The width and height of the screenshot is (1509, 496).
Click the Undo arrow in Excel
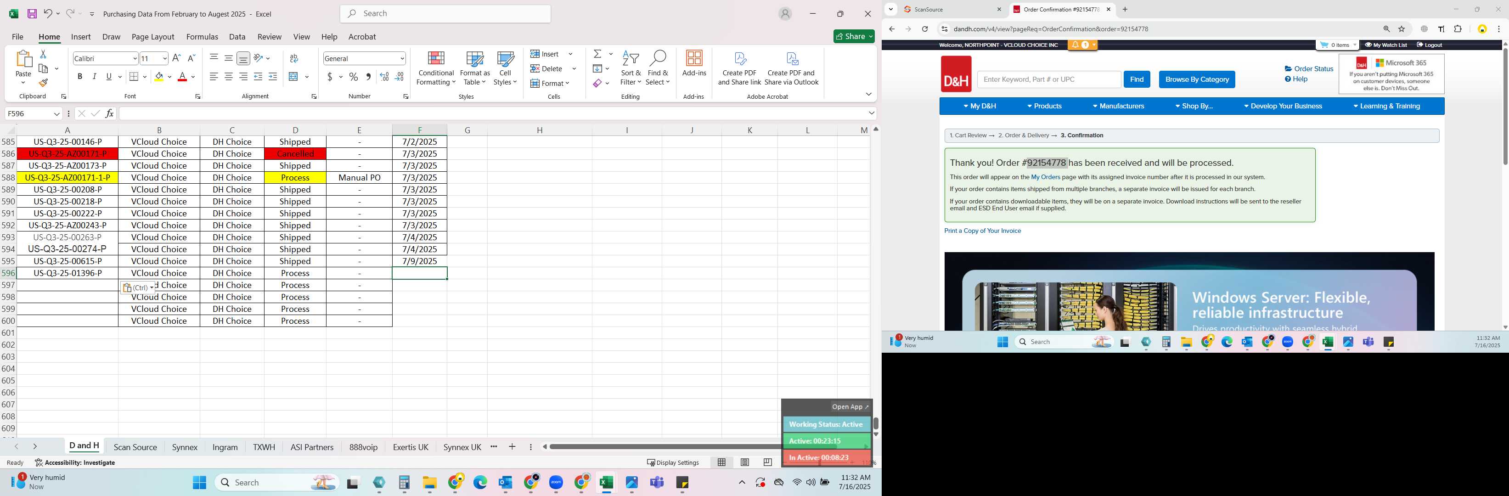tap(48, 13)
